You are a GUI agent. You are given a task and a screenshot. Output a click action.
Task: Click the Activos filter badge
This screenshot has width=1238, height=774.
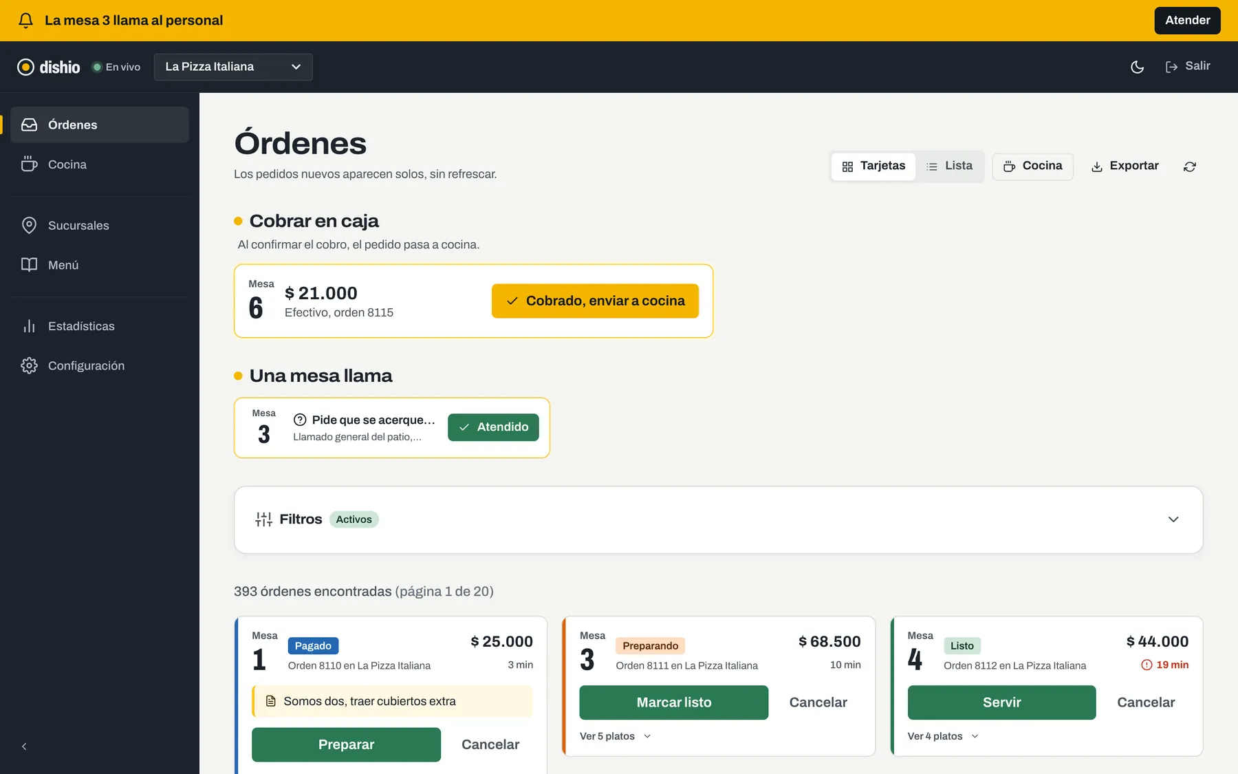[354, 519]
